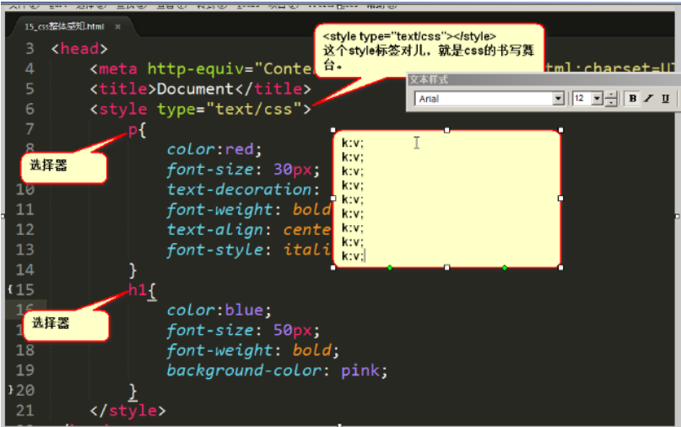The width and height of the screenshot is (681, 427).
Task: Click the color:red; declaration
Action: [214, 149]
